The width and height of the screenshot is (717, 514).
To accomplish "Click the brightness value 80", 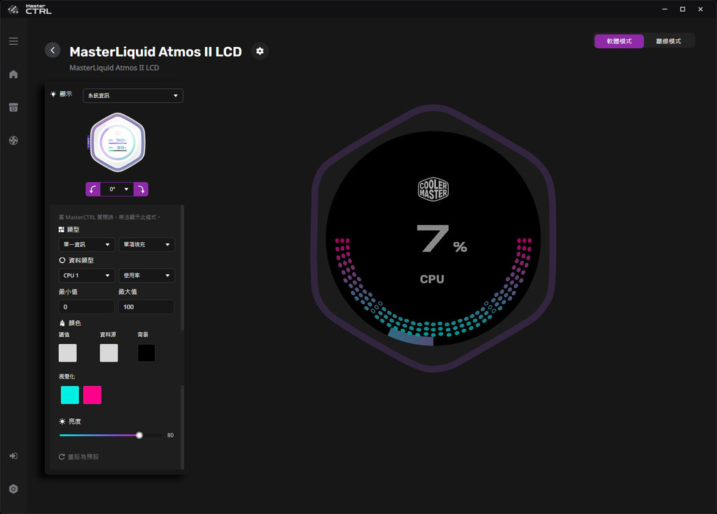I will (170, 436).
